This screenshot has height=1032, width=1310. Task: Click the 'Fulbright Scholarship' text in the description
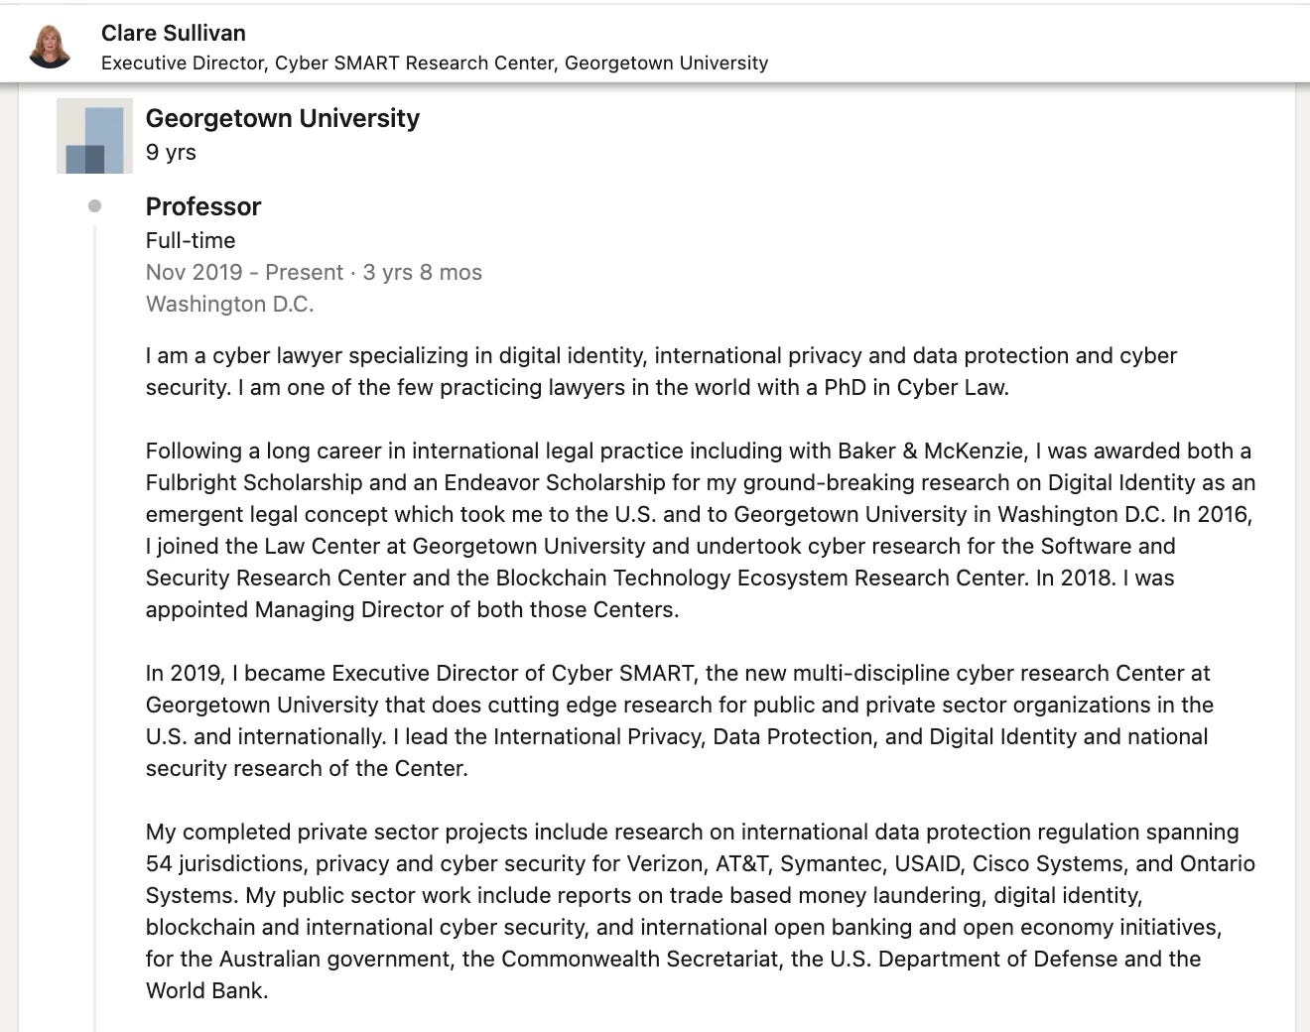[x=254, y=482]
